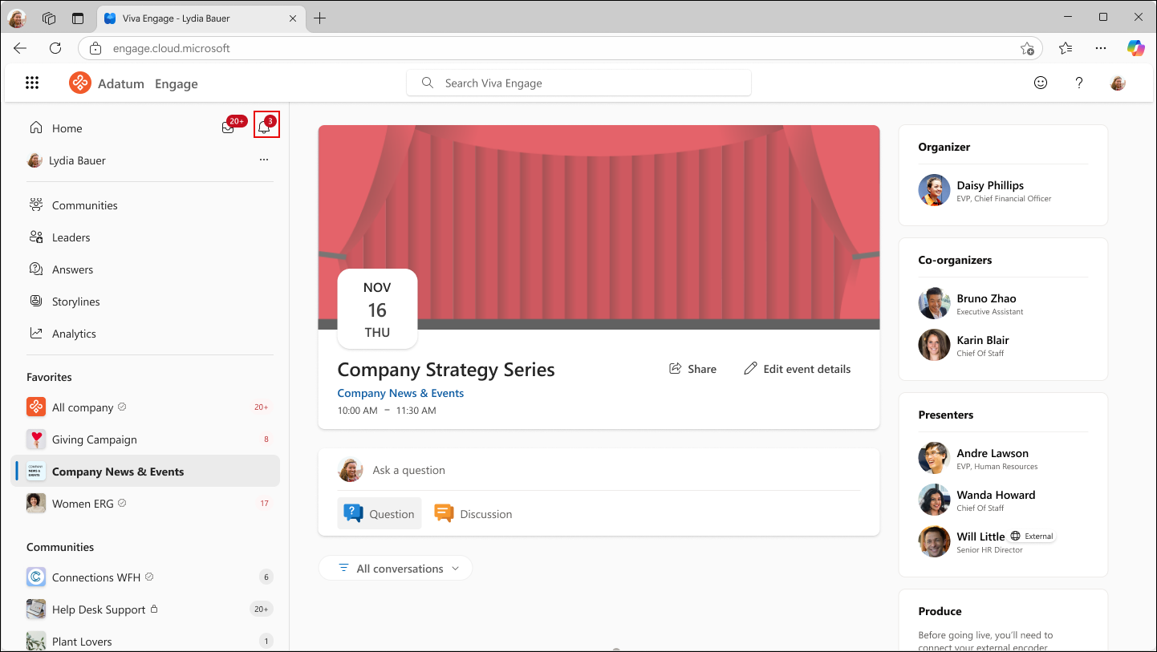1157x652 pixels.
Task: Switch to Discussion post type
Action: [x=473, y=514]
